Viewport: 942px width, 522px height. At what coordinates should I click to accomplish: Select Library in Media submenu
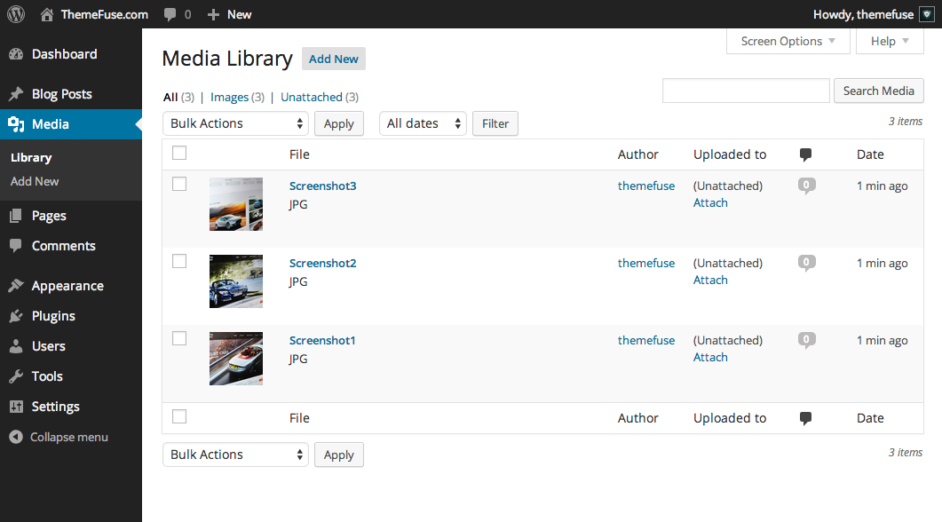coord(31,158)
